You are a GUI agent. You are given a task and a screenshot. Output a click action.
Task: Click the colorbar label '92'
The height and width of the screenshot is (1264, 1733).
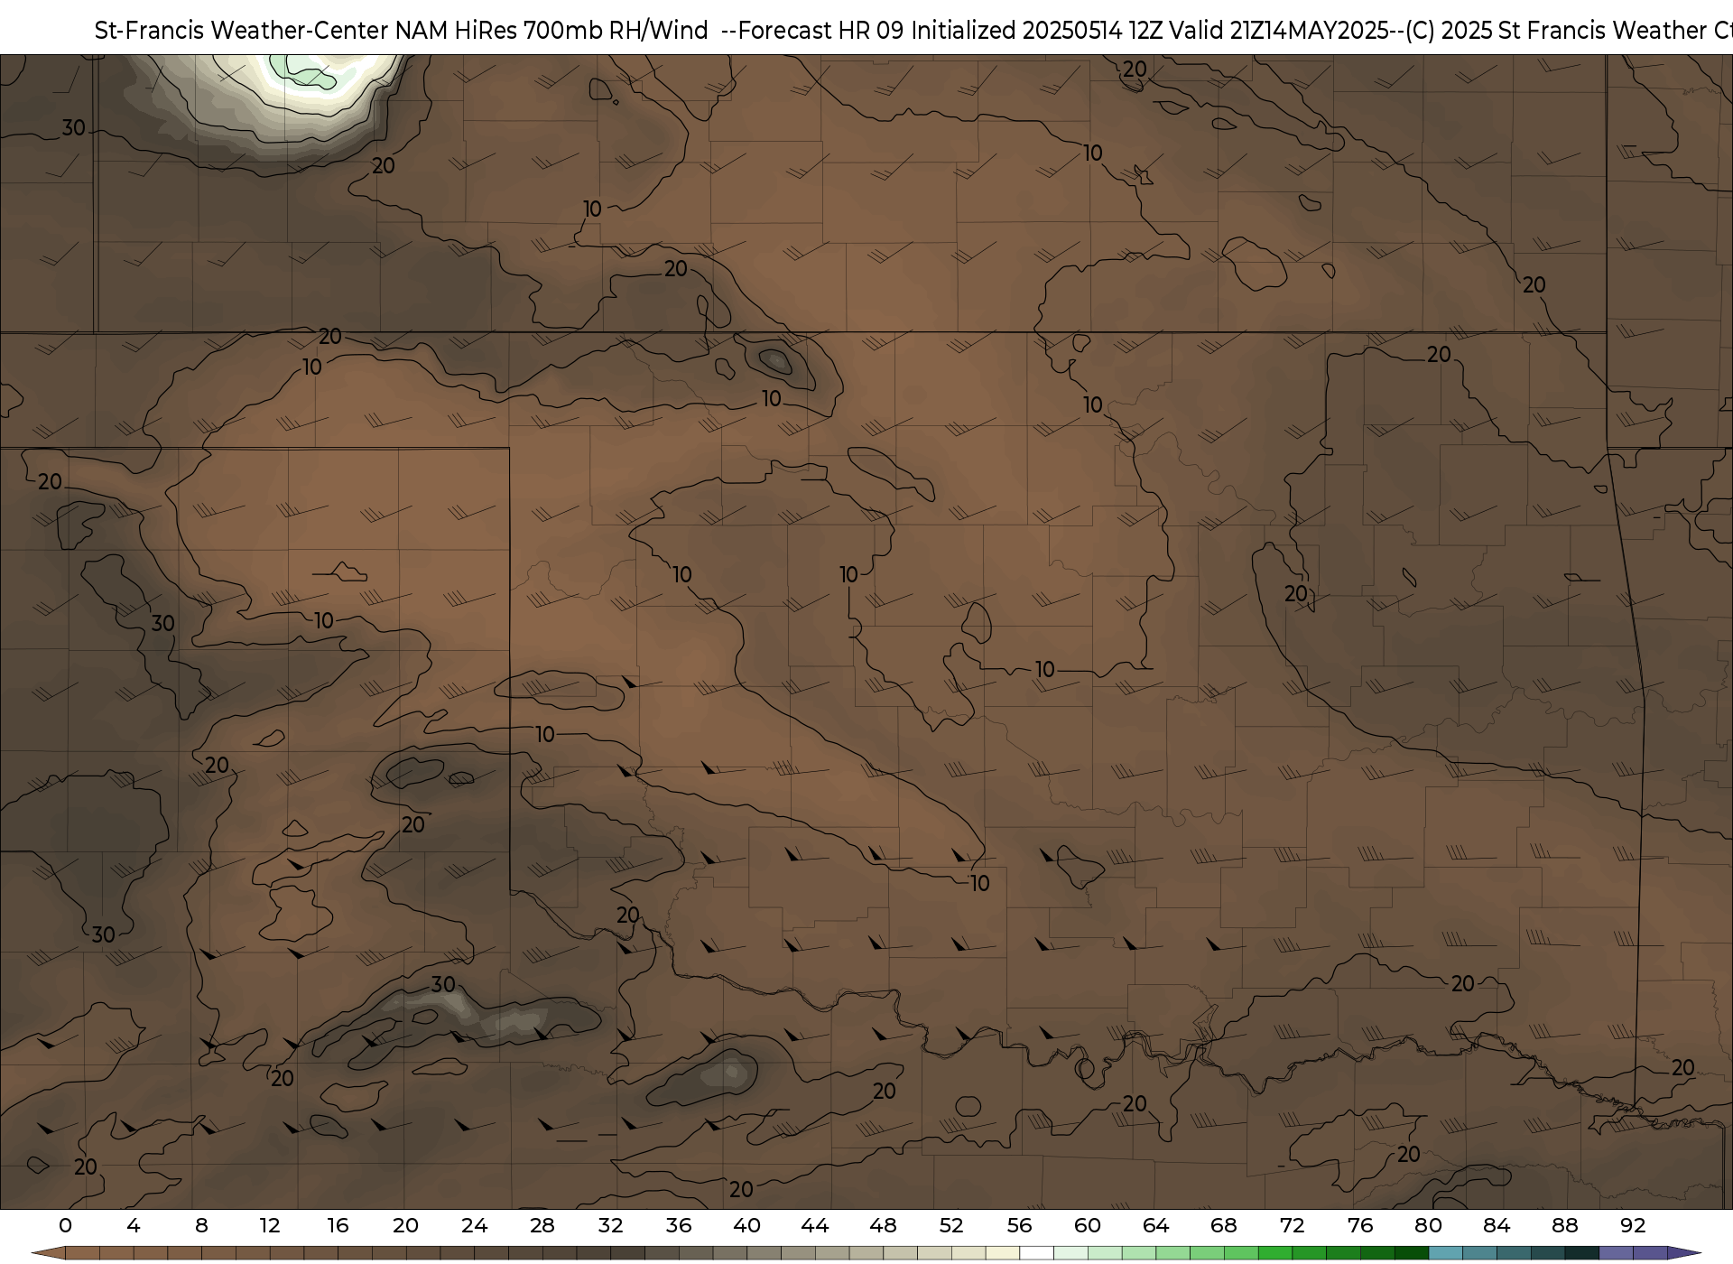pos(1633,1225)
